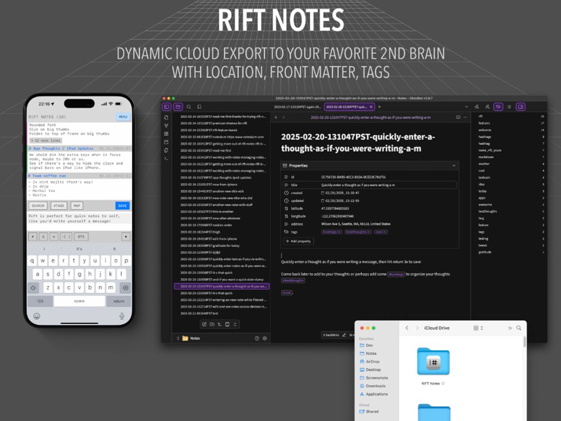
Task: Tap the #TAGS button on the phone
Action: (x=59, y=206)
